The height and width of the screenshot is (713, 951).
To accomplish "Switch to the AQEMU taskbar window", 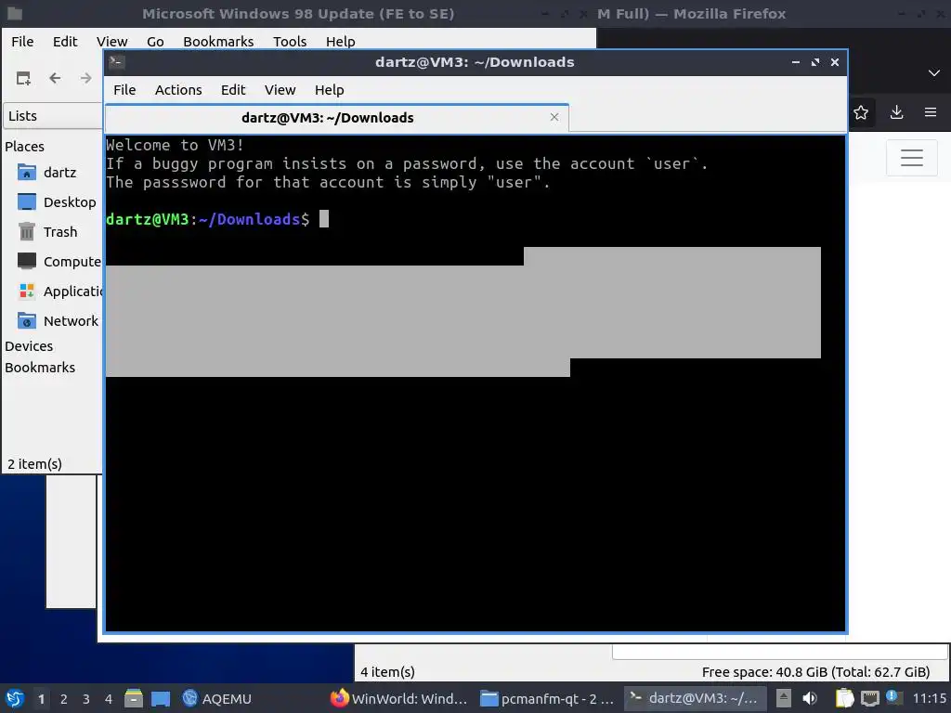I will tap(217, 698).
